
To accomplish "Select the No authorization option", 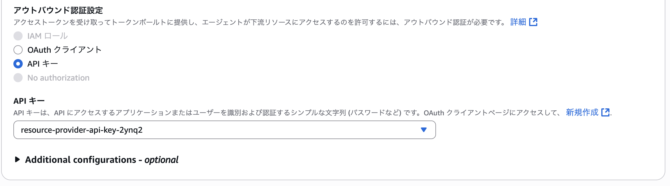I will pos(58,77).
